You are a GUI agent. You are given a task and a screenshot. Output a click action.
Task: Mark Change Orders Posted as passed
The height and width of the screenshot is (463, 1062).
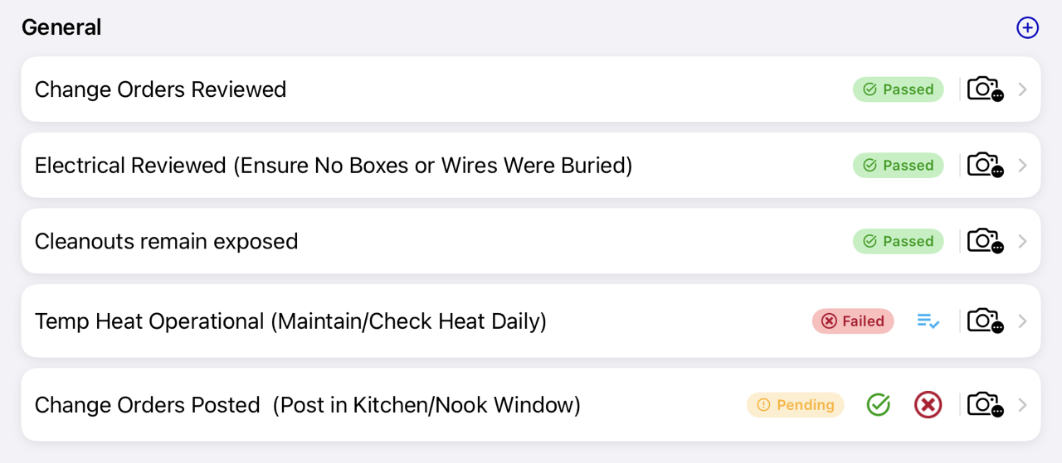[879, 404]
